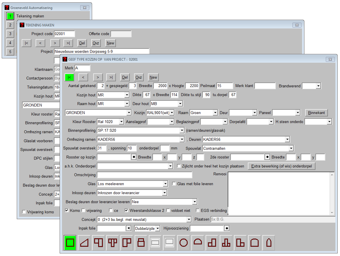Expand the Kleur Rooster Ral 1020 dropdown
Image resolution: width=340 pixels, height=256 pixels.
click(121, 122)
